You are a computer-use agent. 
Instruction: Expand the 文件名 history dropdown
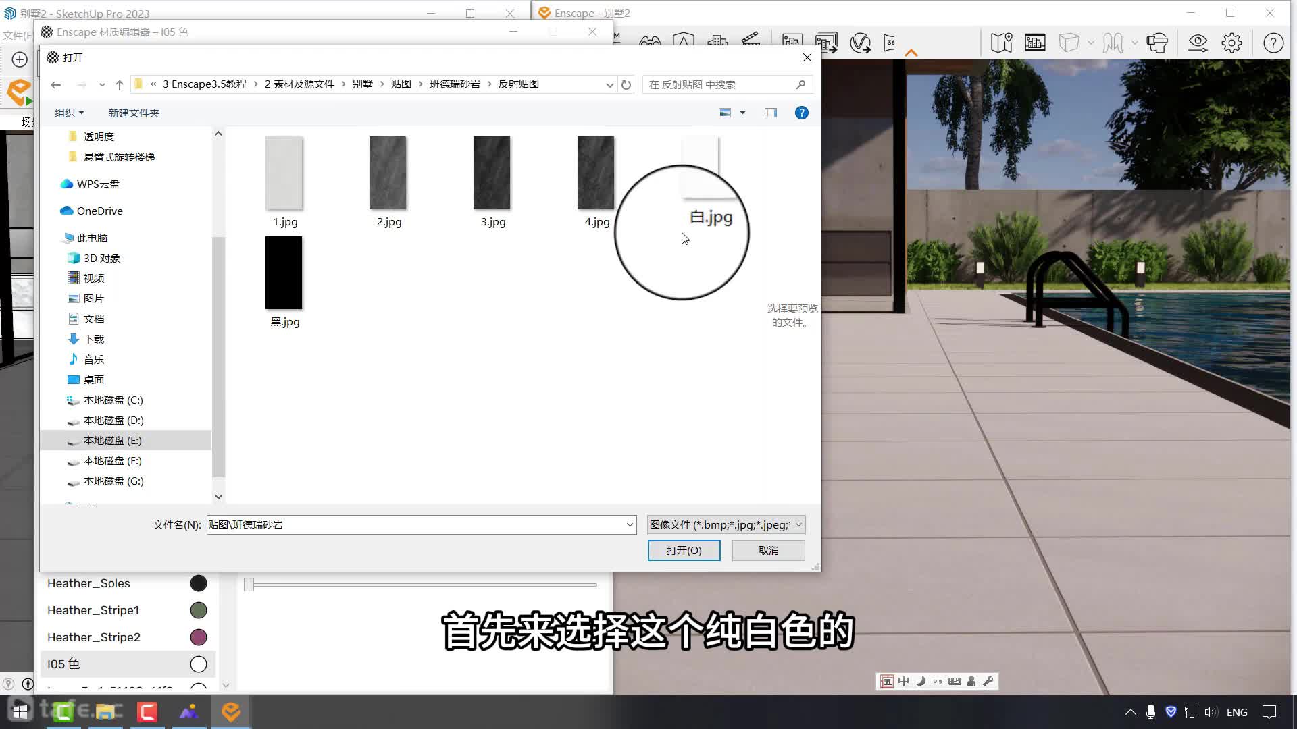pos(630,524)
